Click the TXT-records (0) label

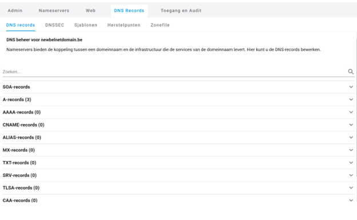[19, 163]
